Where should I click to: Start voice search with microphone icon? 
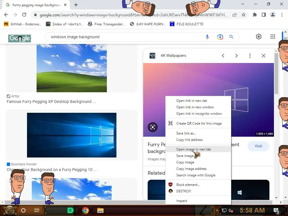pos(207,37)
